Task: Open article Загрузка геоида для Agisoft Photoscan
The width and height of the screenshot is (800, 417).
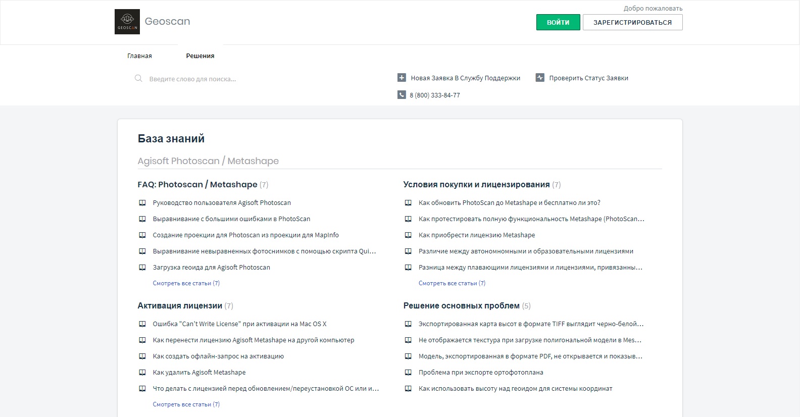Action: tap(211, 268)
